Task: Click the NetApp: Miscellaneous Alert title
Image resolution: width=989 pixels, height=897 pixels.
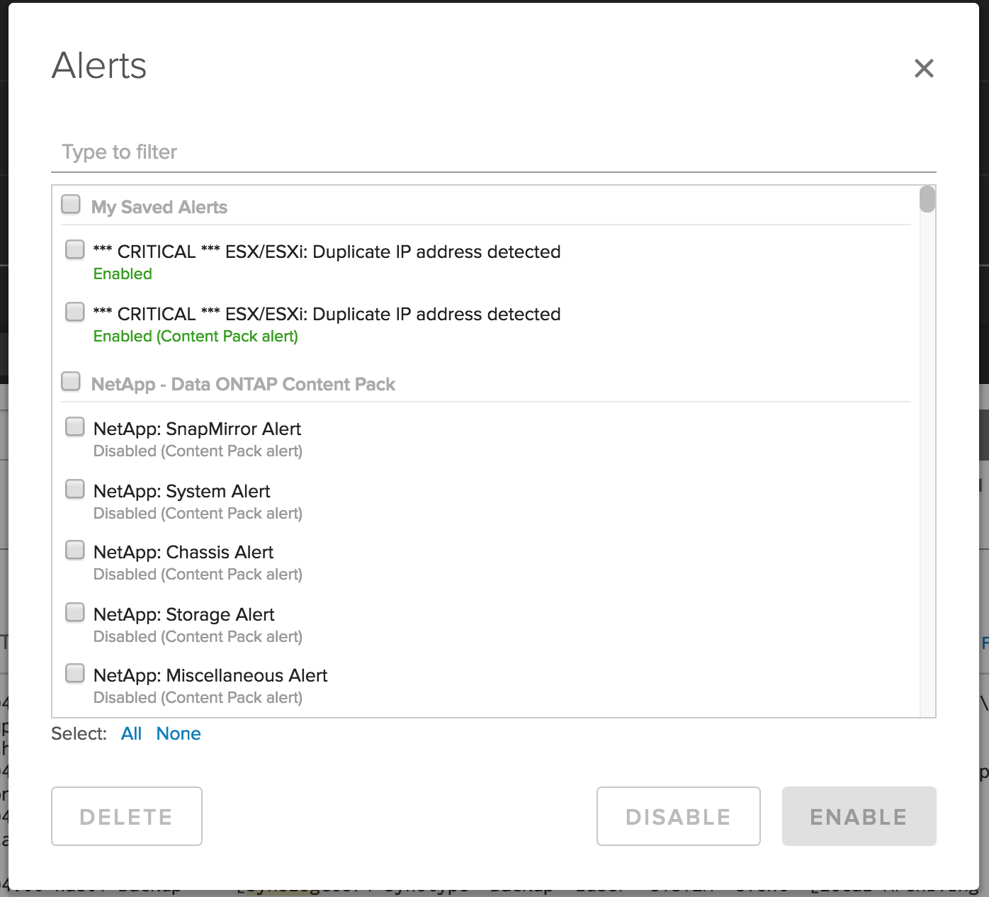Action: pos(210,676)
